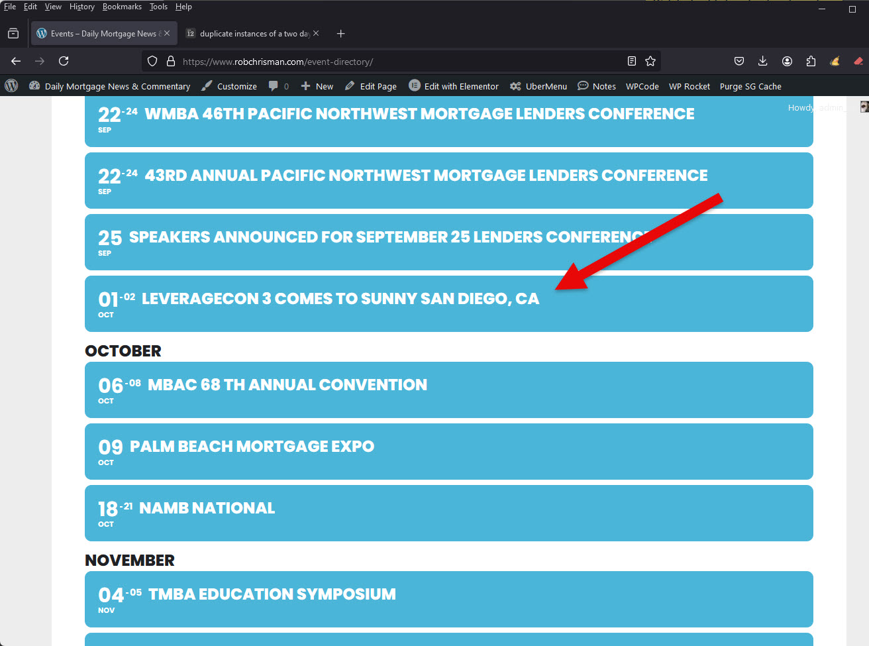Close the Events – Daily Mortgage News tab
The width and height of the screenshot is (869, 646).
(167, 33)
